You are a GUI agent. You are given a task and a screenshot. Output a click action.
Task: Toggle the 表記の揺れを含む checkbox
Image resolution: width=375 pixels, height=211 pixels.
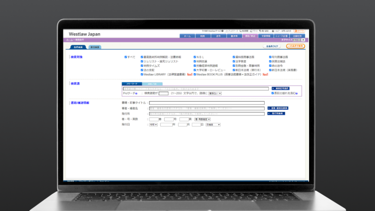click(x=272, y=93)
